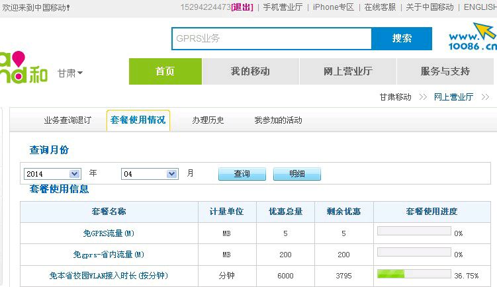Image resolution: width=497 pixels, height=287 pixels.
Task: Open the 网上营业厅 nav tab
Action: click(347, 71)
